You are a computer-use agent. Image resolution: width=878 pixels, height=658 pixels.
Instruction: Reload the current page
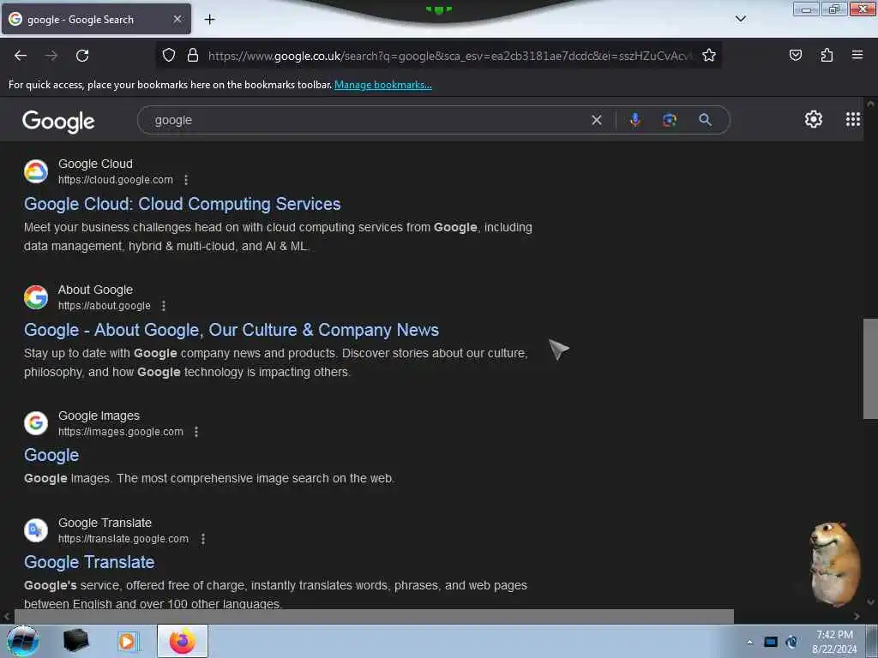click(x=82, y=56)
